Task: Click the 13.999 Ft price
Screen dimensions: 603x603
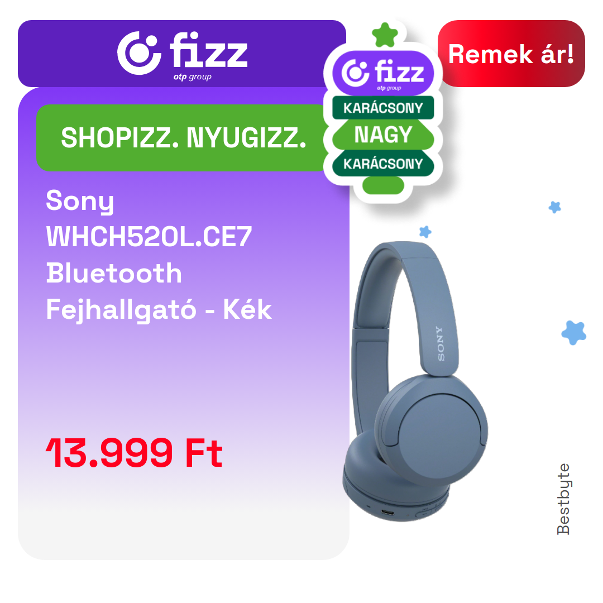Action: click(x=134, y=453)
